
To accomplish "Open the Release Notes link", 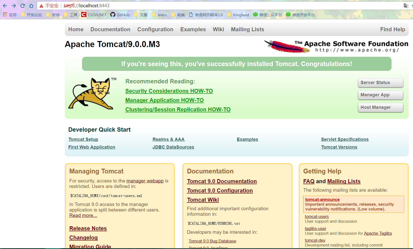I will [88, 228].
